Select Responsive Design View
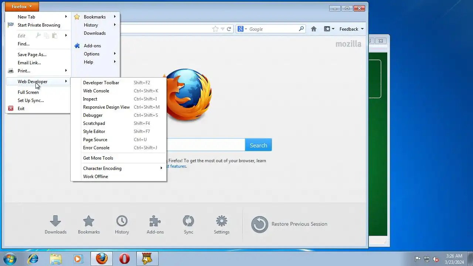 point(118,107)
